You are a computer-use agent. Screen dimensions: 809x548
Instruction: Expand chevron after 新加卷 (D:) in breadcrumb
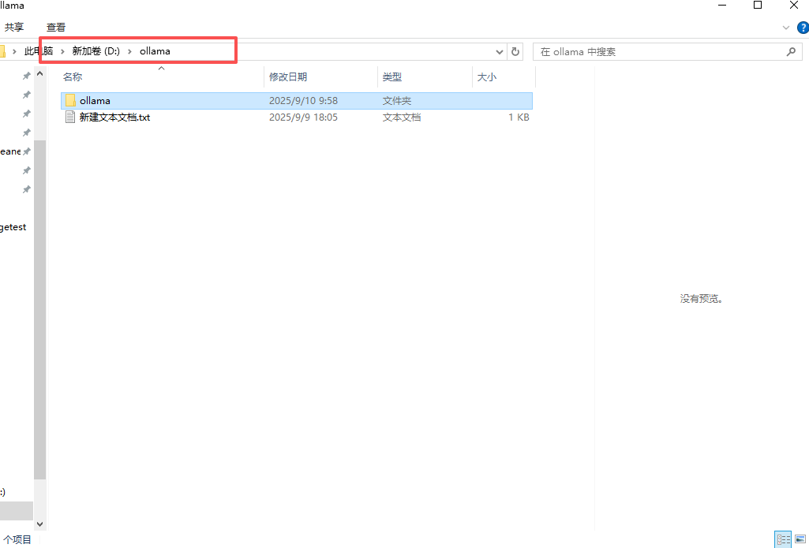pos(129,51)
